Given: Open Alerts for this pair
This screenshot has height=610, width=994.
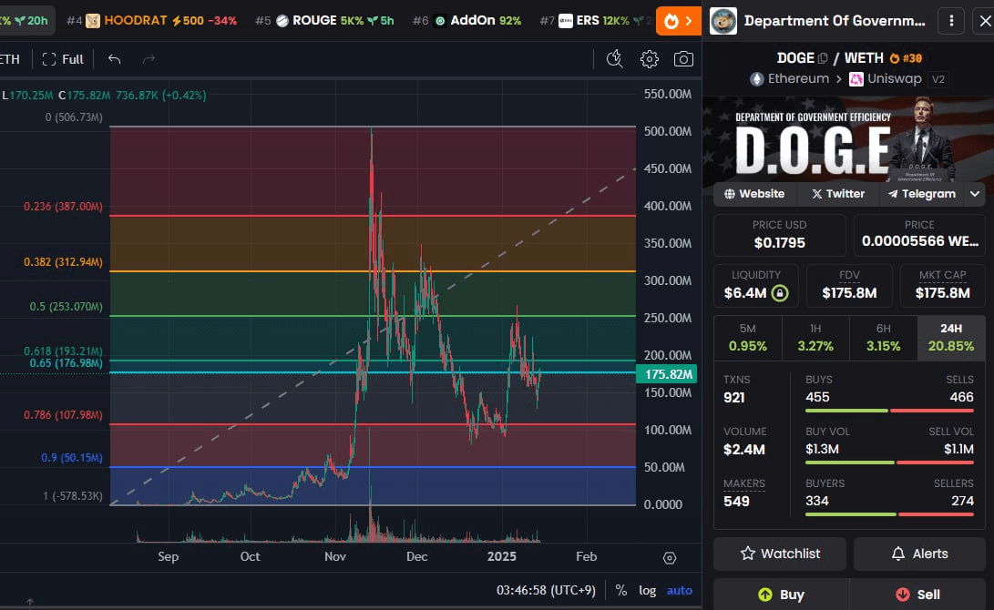Looking at the screenshot, I should [919, 554].
